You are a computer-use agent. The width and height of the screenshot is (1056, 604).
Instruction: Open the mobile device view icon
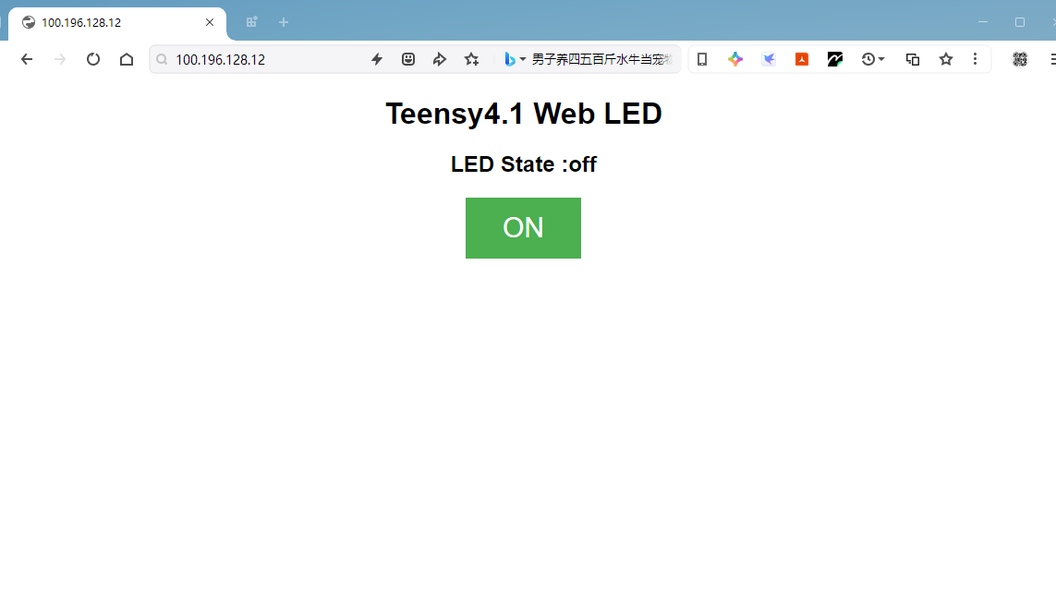(702, 59)
